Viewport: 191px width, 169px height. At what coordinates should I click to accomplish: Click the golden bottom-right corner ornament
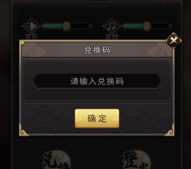point(169,130)
